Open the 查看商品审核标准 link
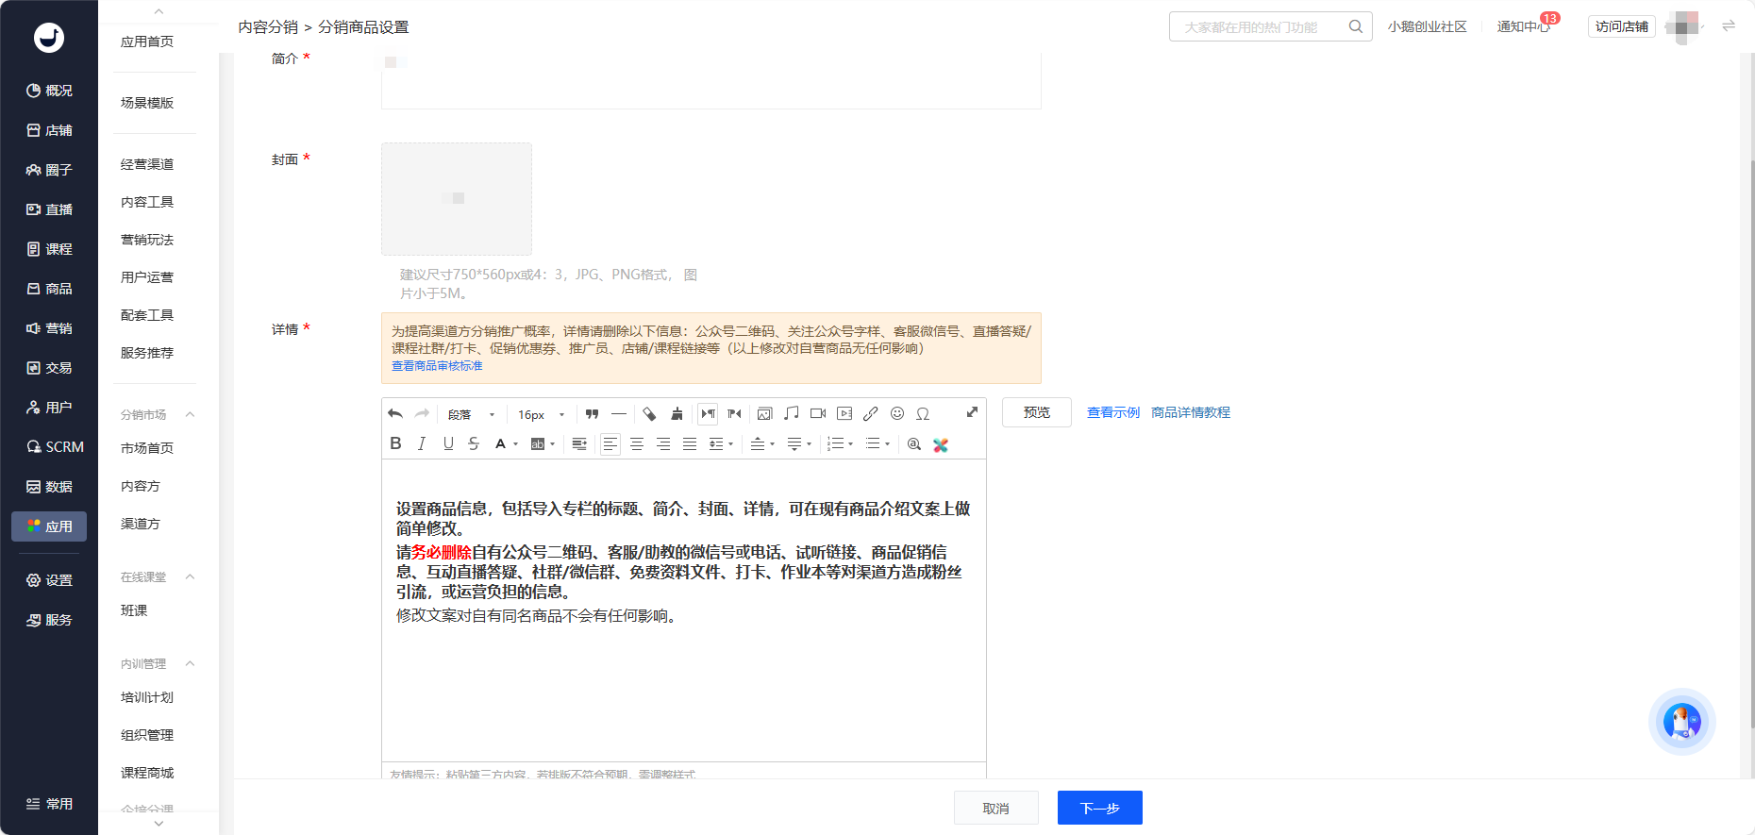Viewport: 1755px width, 835px height. [437, 366]
